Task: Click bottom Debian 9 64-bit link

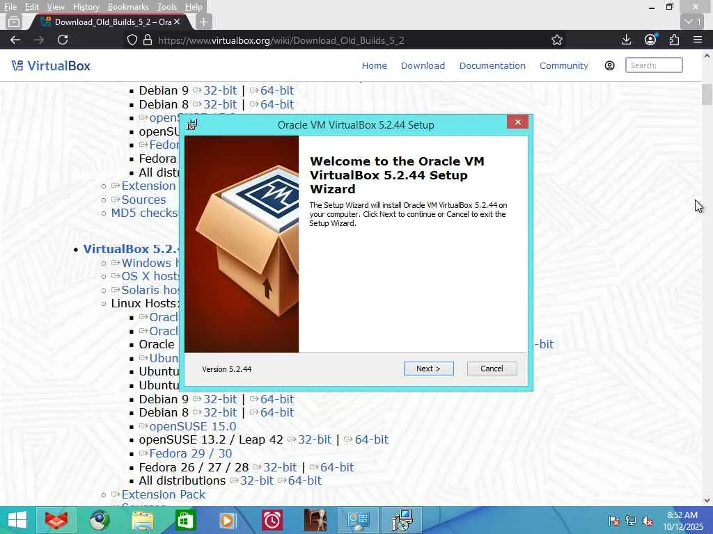Action: pyautogui.click(x=277, y=399)
